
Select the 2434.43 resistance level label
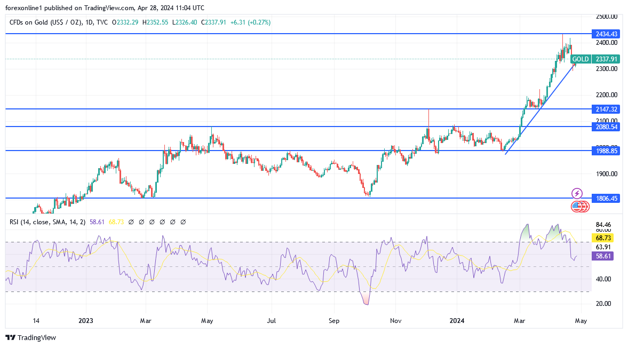[606, 34]
